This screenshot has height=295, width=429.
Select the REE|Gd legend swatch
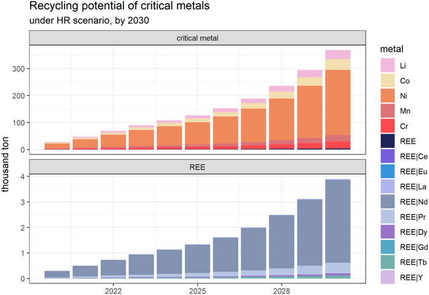387,247
